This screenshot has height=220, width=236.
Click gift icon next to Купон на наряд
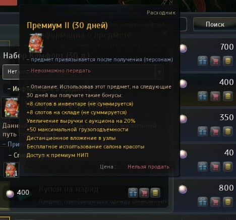click(133, 193)
